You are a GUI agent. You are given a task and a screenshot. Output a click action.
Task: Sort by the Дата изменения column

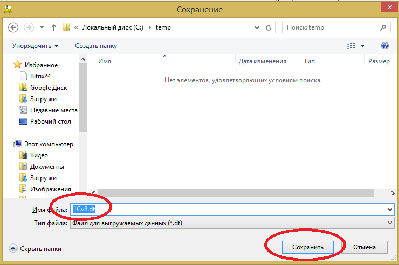coord(262,62)
